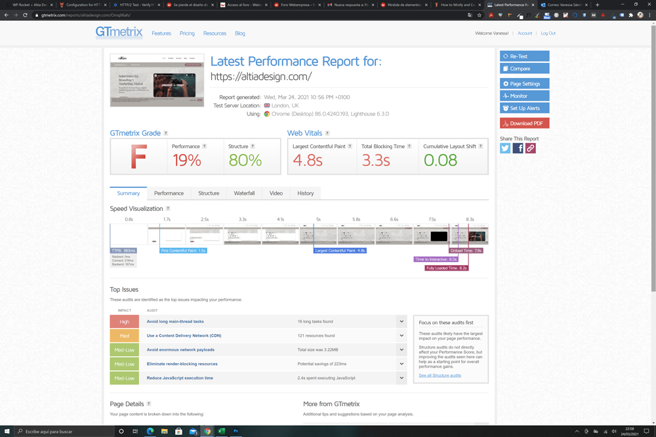
Task: Open the Windows Start menu
Action: pos(7,431)
